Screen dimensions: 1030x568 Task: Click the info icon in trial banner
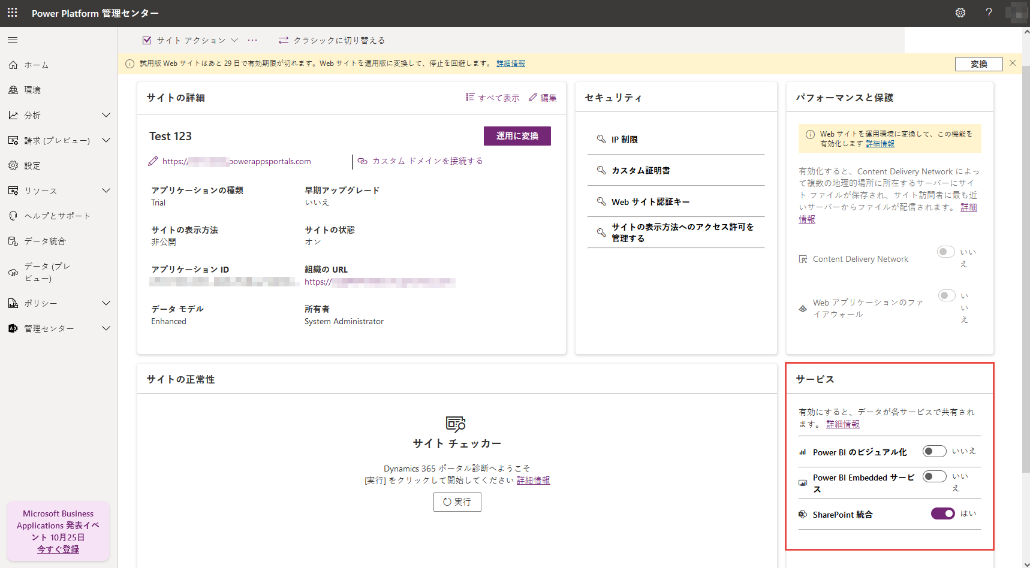(129, 64)
